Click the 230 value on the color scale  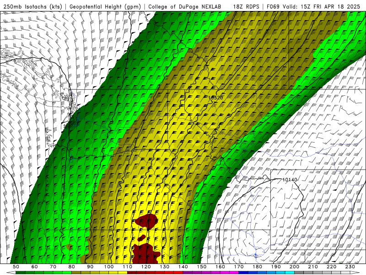350,267
